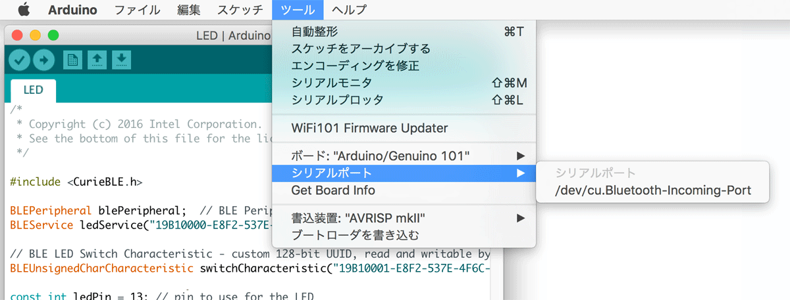Image resolution: width=790 pixels, height=300 pixels.
Task: Open the Apple menu
Action: (x=24, y=9)
